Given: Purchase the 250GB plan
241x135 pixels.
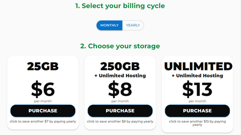Looking at the screenshot, I should click(x=120, y=111).
